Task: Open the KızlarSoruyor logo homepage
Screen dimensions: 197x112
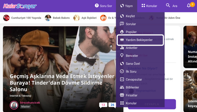Action: (x=20, y=6)
